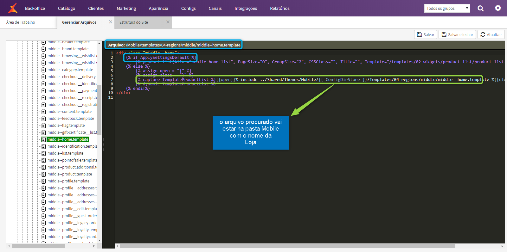Click the file tree scroll-down arrow
Viewport: 507px width, 252px height.
pos(99,241)
